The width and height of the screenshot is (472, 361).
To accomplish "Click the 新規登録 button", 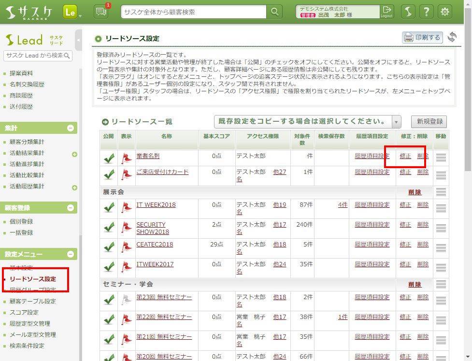I will pyautogui.click(x=429, y=121).
